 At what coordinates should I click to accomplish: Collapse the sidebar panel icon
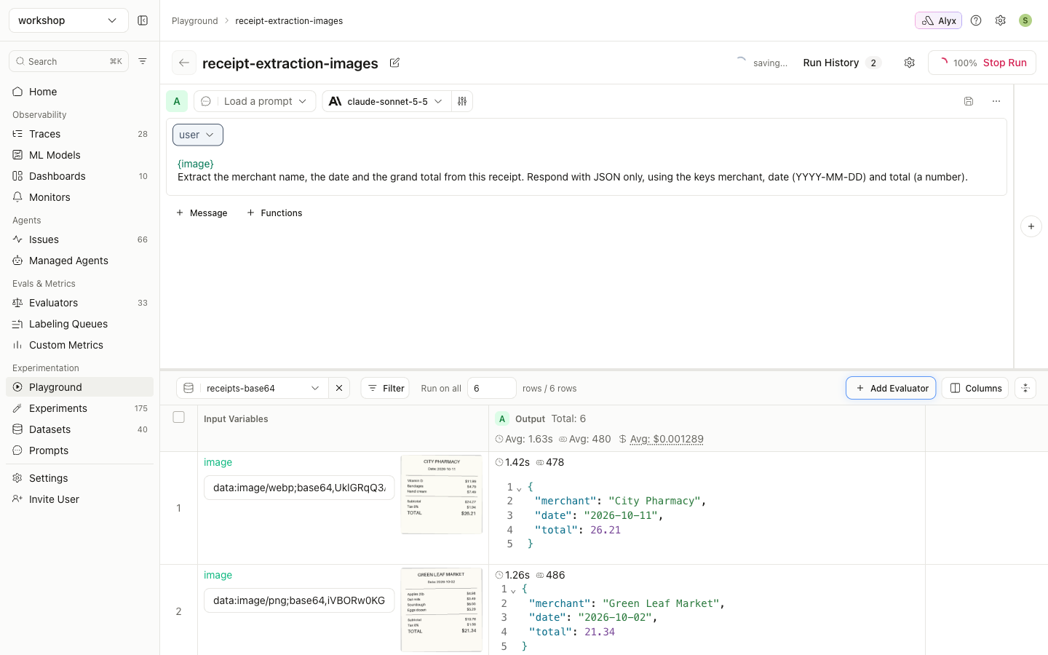click(x=143, y=20)
